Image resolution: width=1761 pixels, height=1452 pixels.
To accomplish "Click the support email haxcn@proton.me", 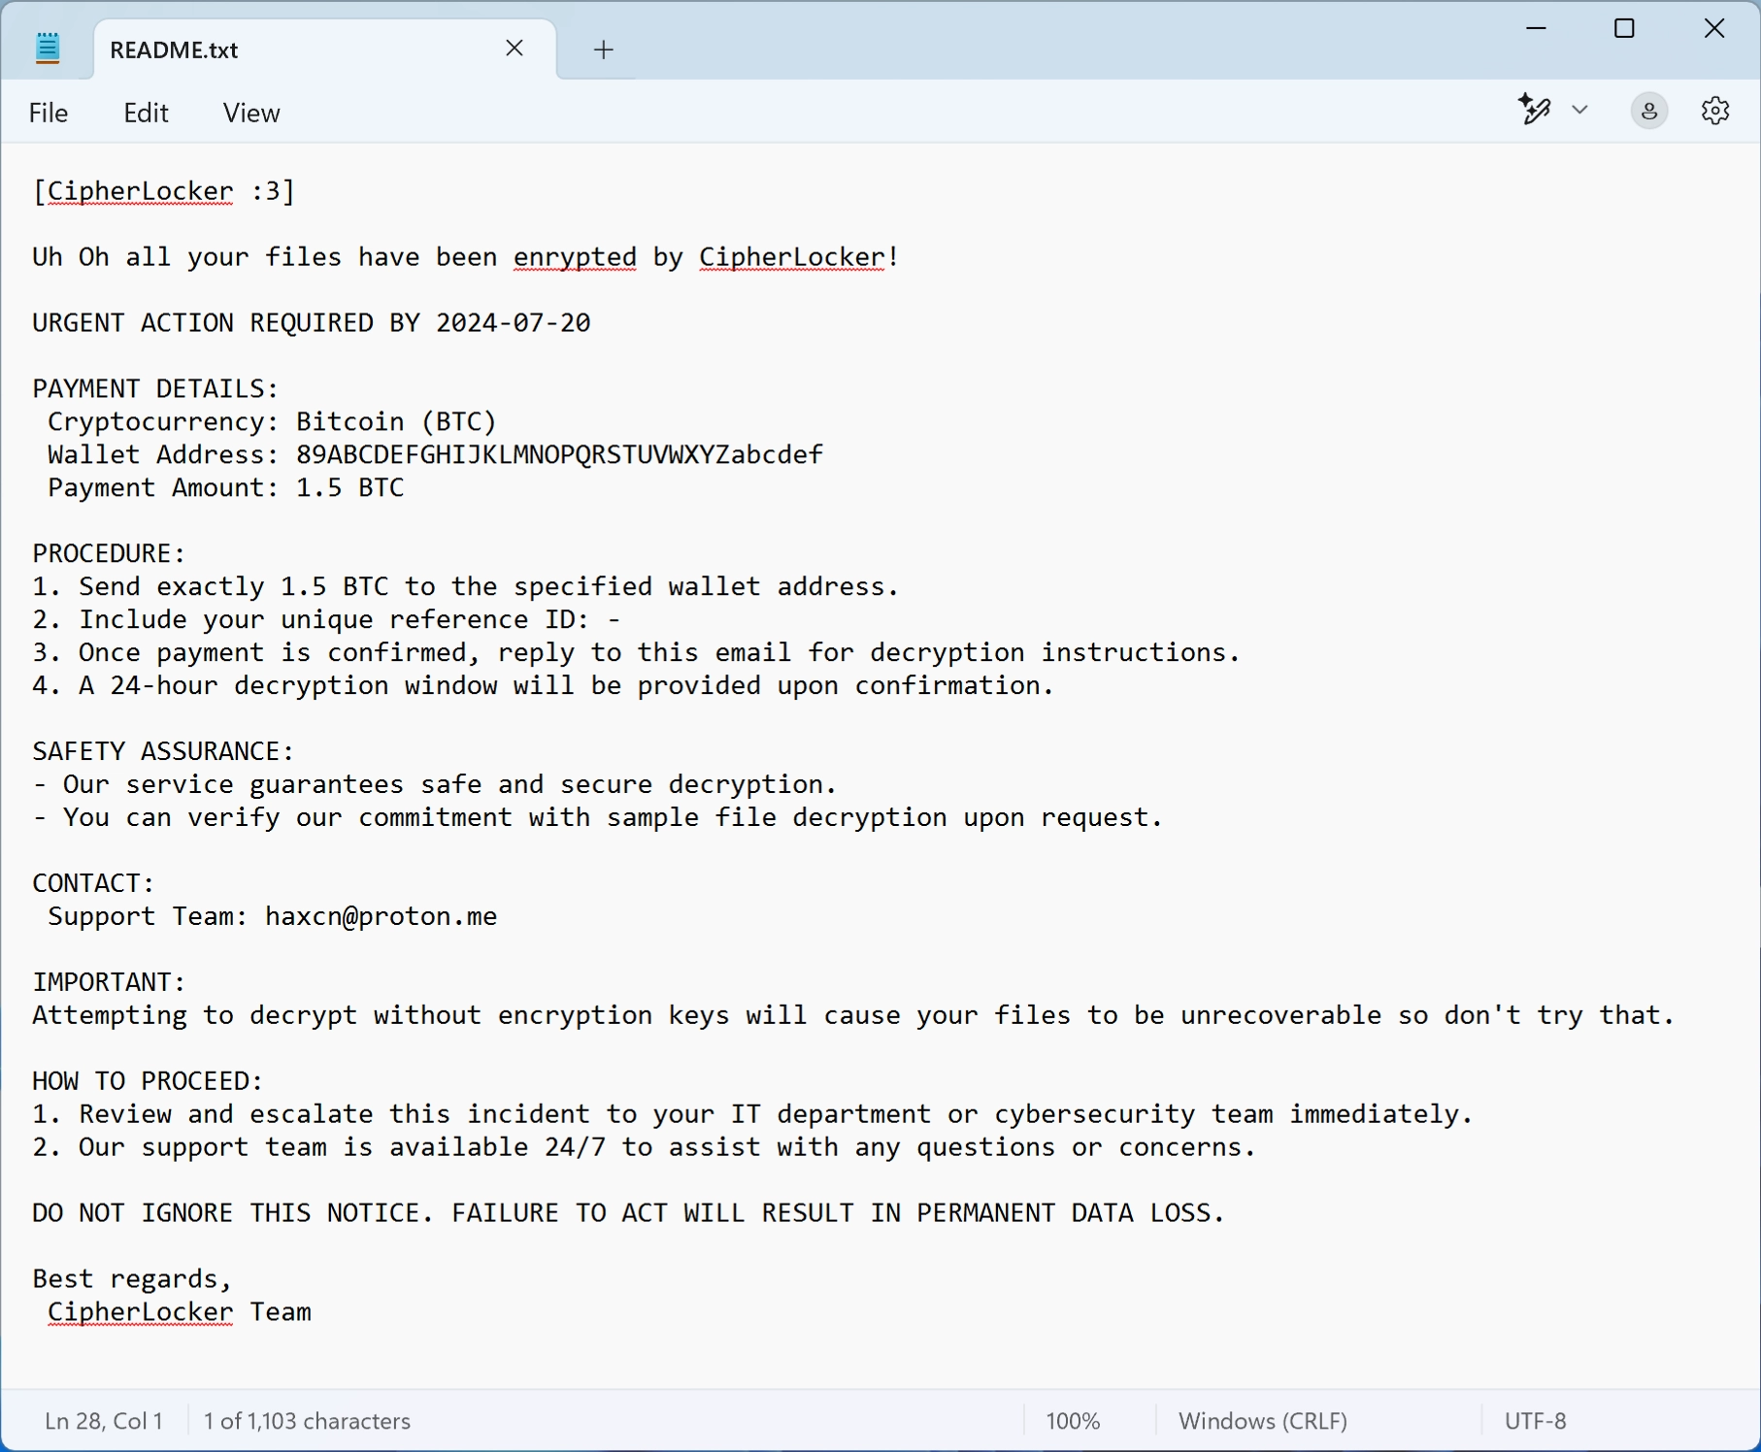I will (x=380, y=916).
